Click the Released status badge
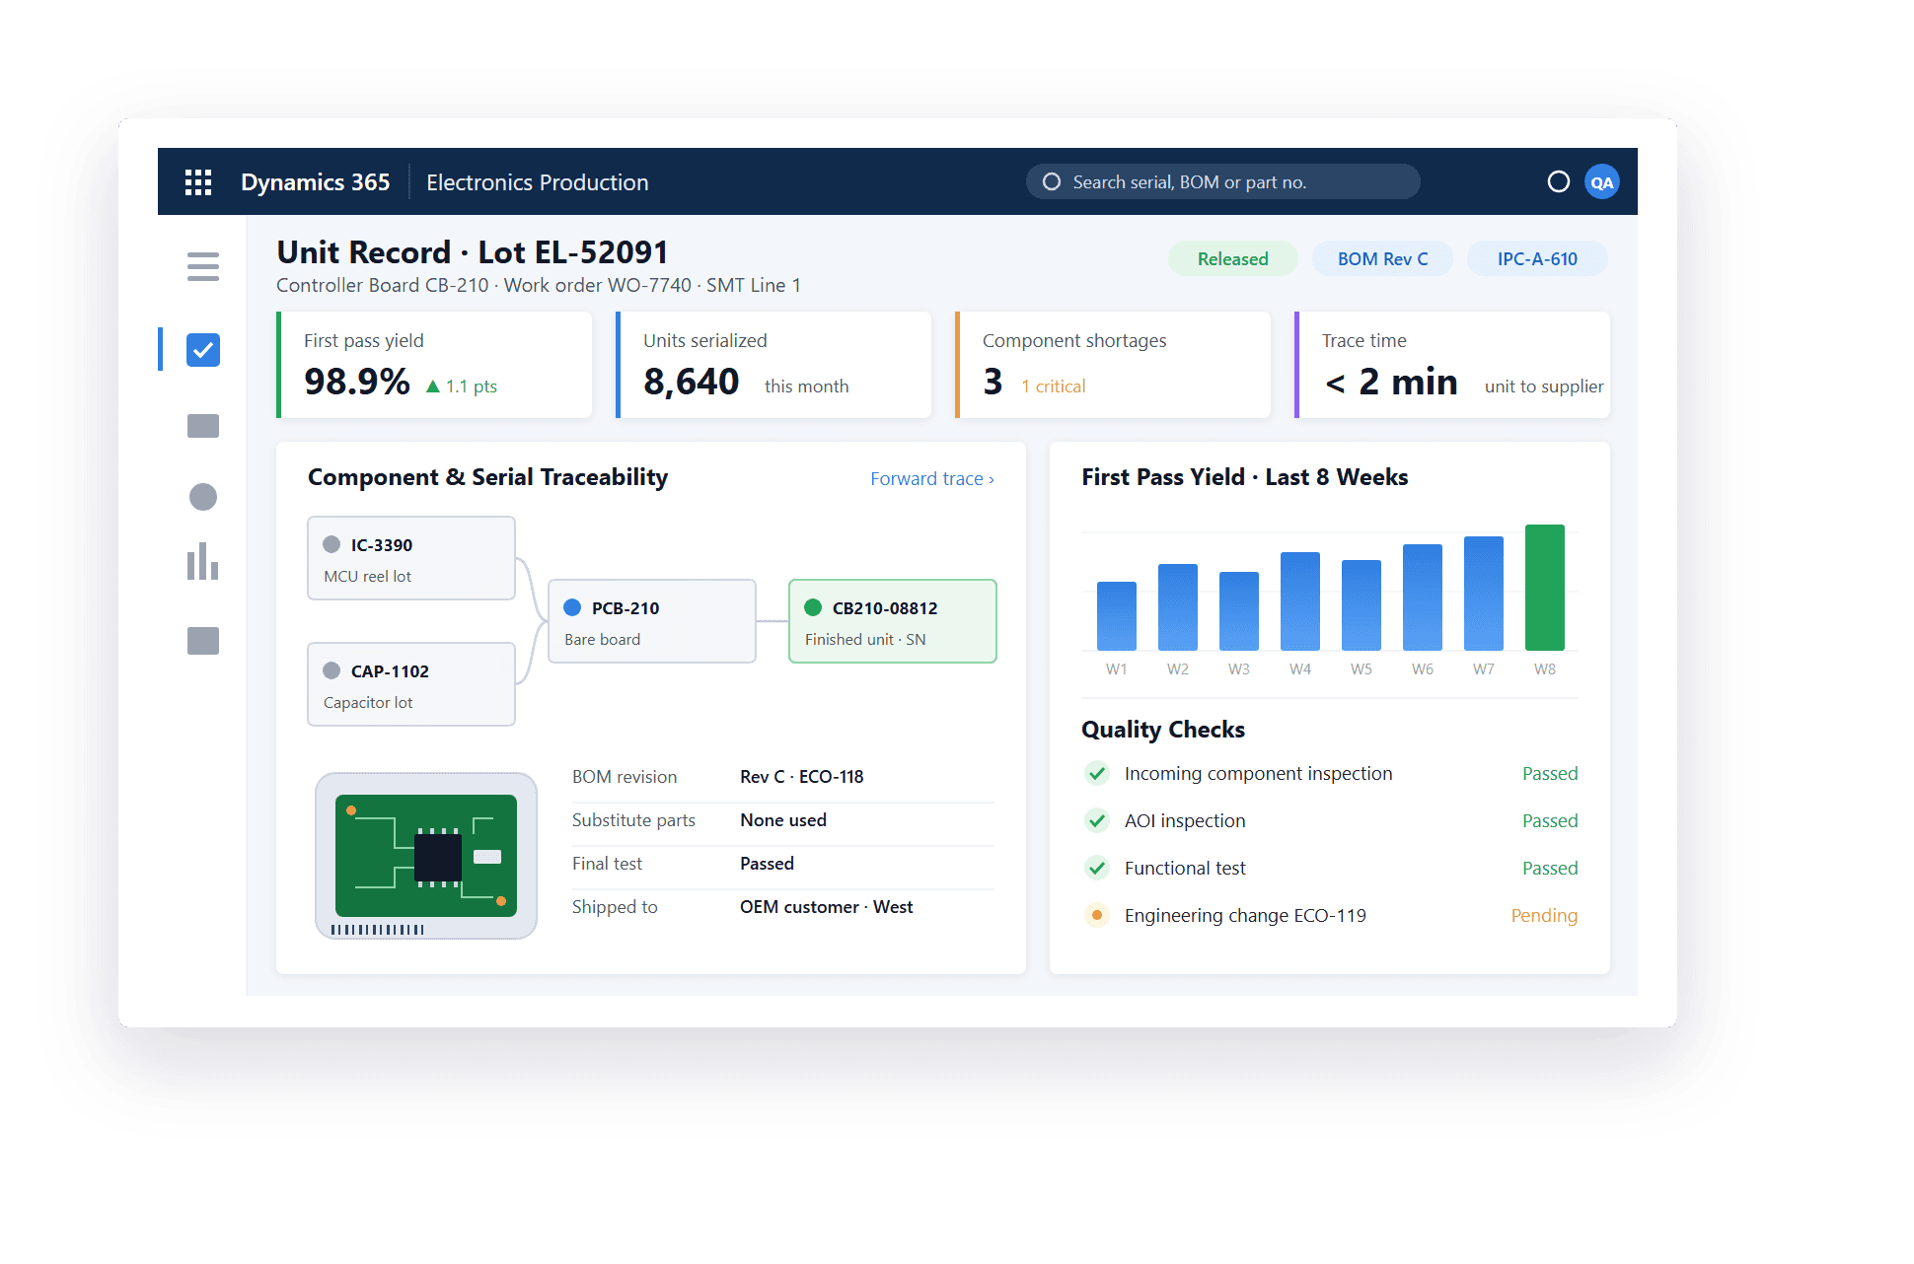 [1233, 258]
